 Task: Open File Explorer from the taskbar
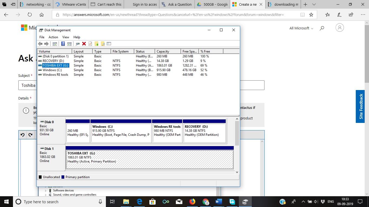click(126, 202)
